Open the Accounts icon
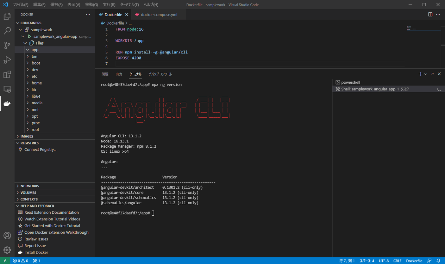445x264 pixels. (7, 236)
